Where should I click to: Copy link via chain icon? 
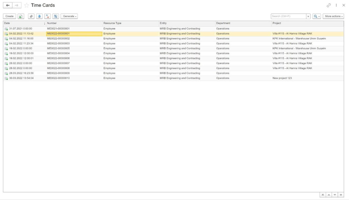pos(329,5)
